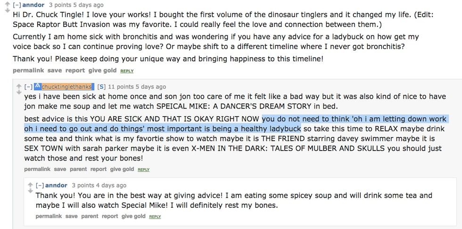Screen dimensions: 462x229
Task: Open chucktinglethanks user profile
Action: (66, 87)
